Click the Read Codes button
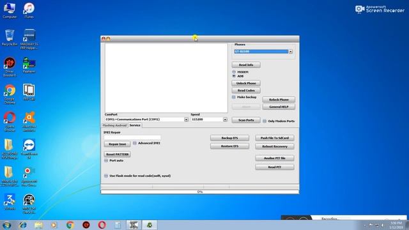This screenshot has height=230, width=409. tap(246, 91)
